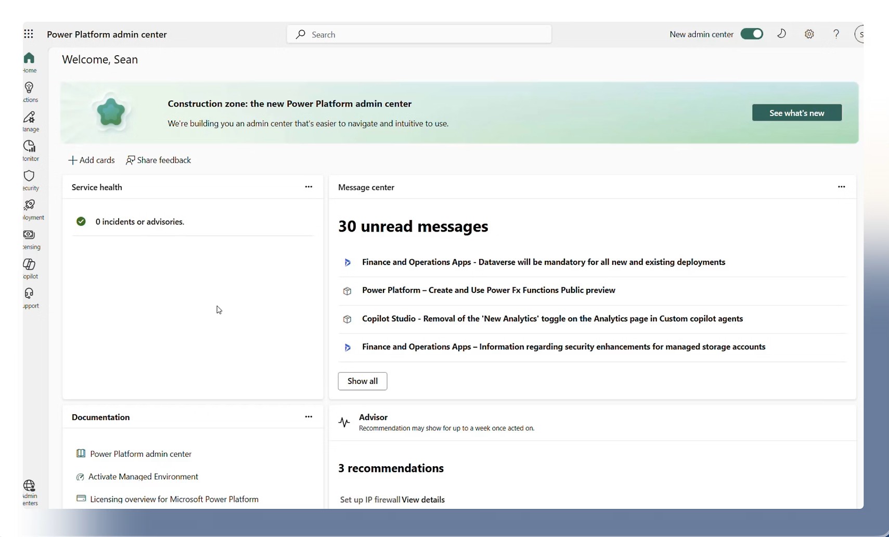
Task: Select Monitor in the navigation pane
Action: [x=30, y=150]
